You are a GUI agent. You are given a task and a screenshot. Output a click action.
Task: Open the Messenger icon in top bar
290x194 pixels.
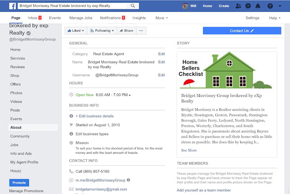(x=248, y=6)
